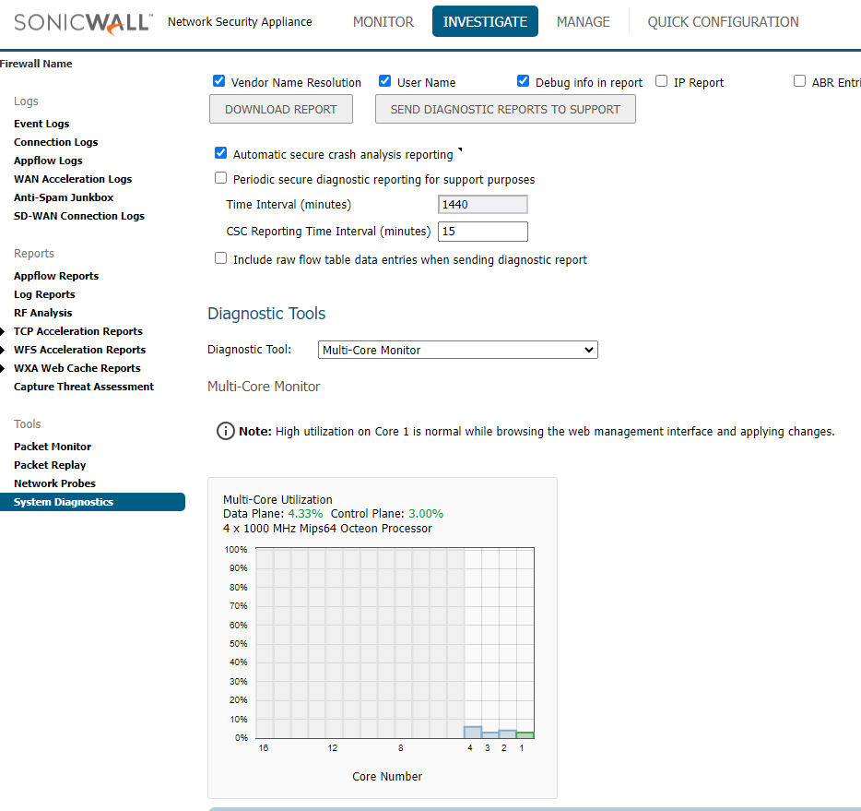Click the 'Firewall Name' label
Image resolution: width=861 pixels, height=811 pixels.
pos(36,64)
